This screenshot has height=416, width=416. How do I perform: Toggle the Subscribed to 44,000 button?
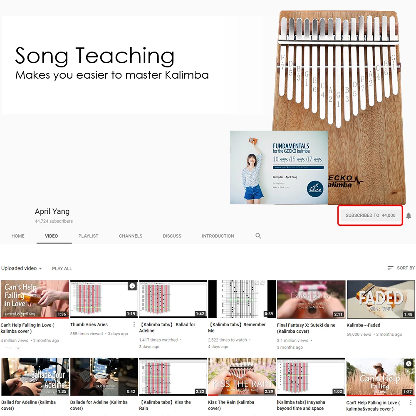(370, 215)
